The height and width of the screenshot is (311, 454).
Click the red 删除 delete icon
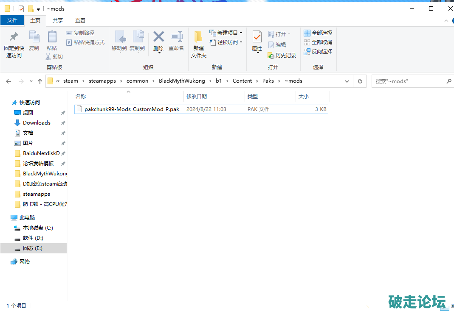coord(158,37)
